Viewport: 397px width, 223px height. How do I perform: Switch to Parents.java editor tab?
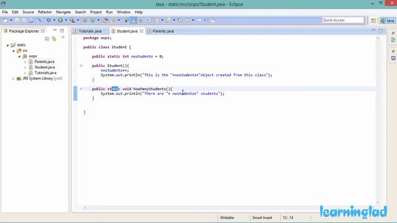pos(161,31)
